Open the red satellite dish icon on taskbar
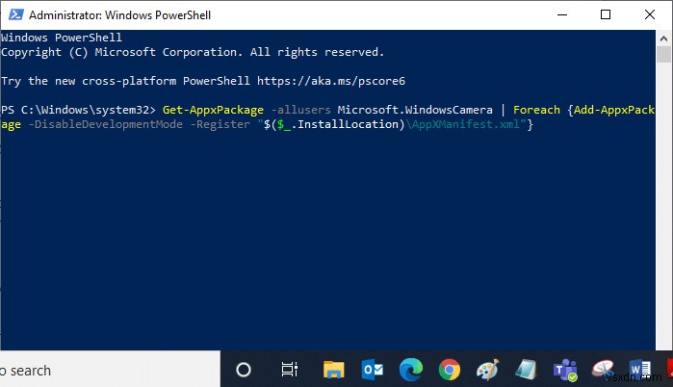 pyautogui.click(x=603, y=369)
